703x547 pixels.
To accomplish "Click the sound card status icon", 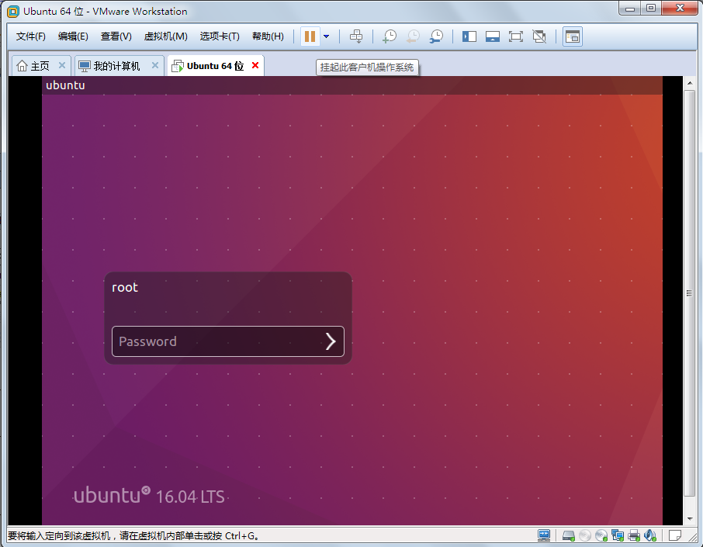I will coord(650,535).
